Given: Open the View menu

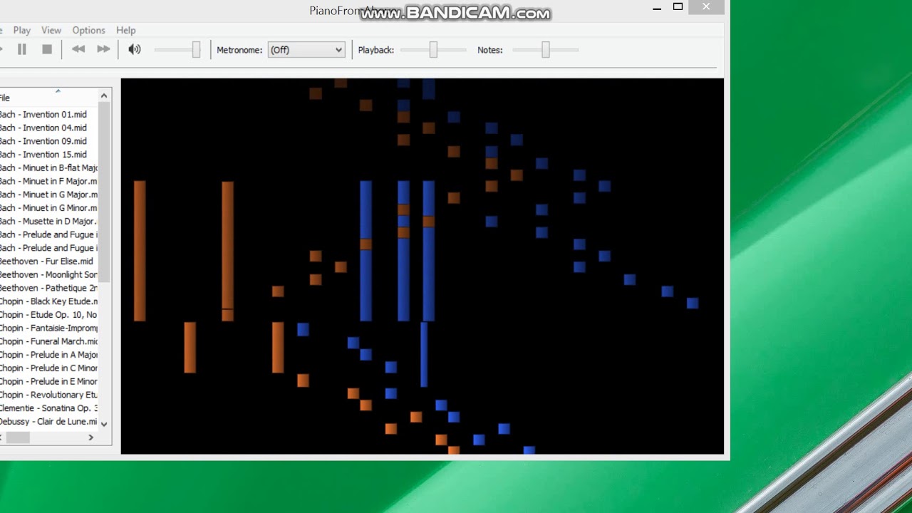Looking at the screenshot, I should (x=51, y=30).
